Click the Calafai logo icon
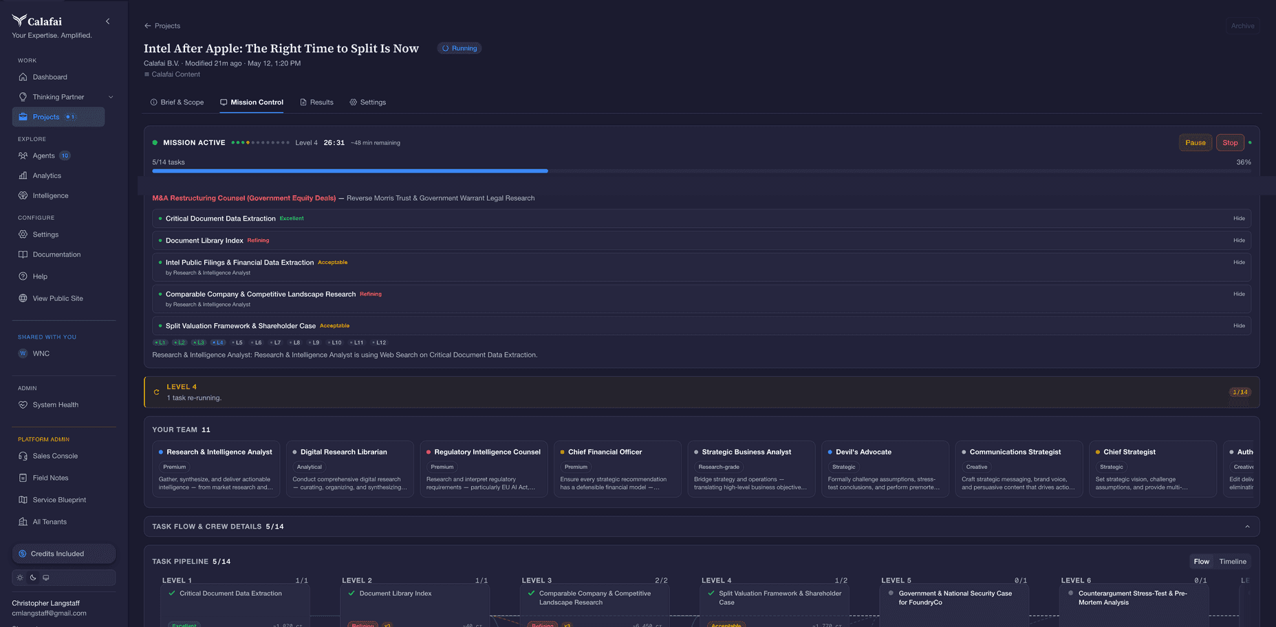 coord(19,21)
